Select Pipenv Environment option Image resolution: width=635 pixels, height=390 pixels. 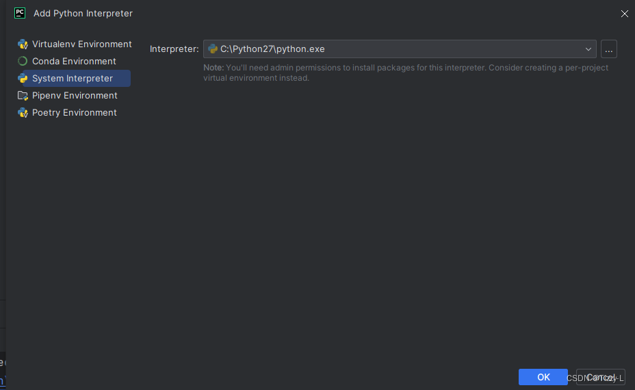(74, 96)
